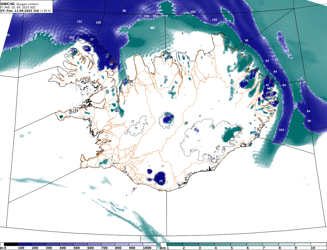This screenshot has height=250, width=327.
Task: Select the value 160 north of Iceland
Action: [193, 12]
